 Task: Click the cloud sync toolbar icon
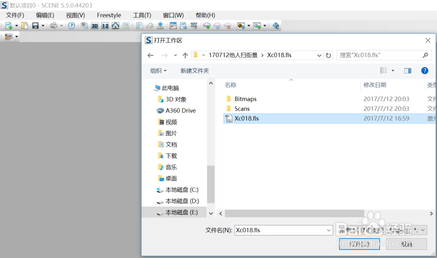(217, 26)
